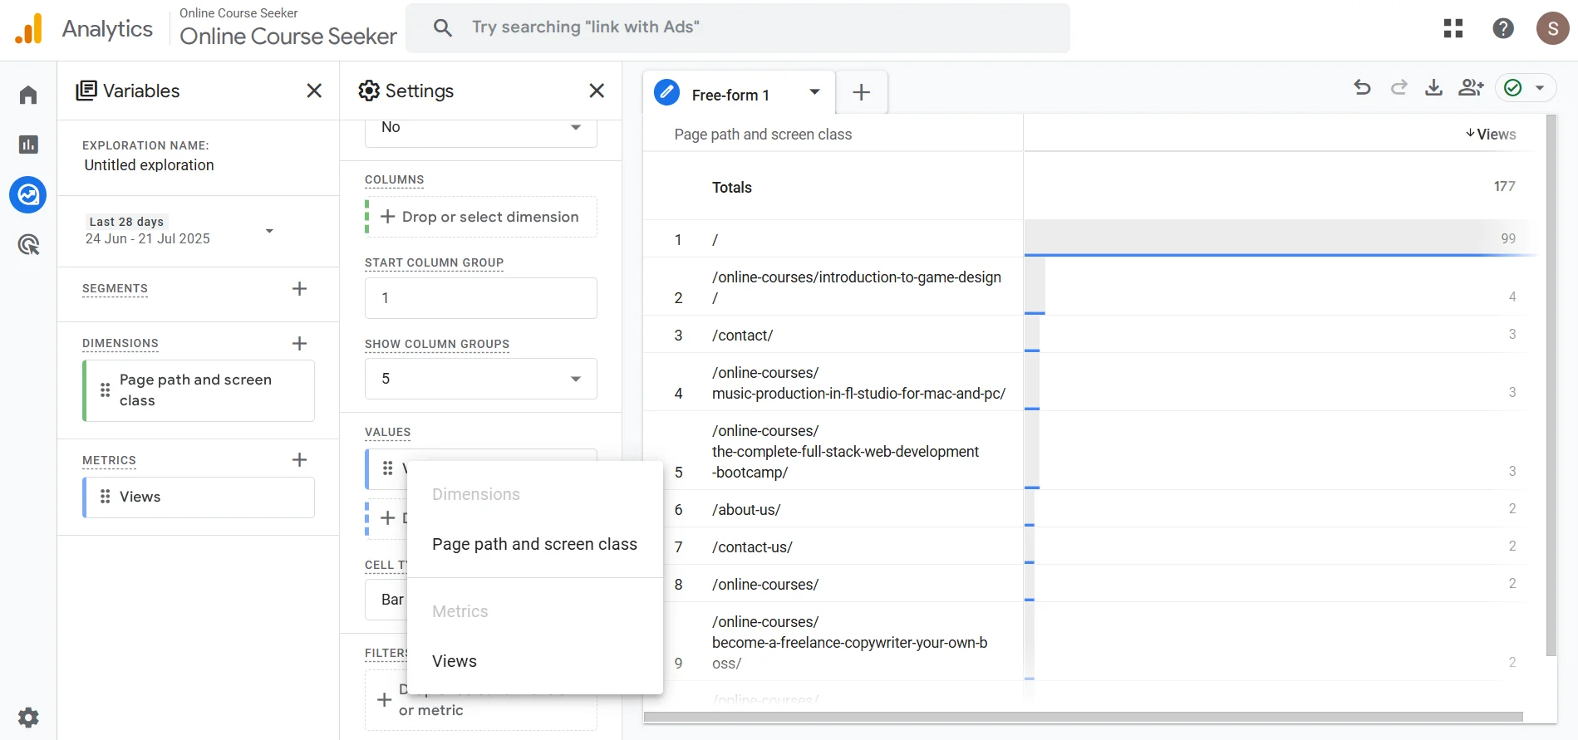Add a new segment
This screenshot has height=740, width=1578.
(x=300, y=288)
